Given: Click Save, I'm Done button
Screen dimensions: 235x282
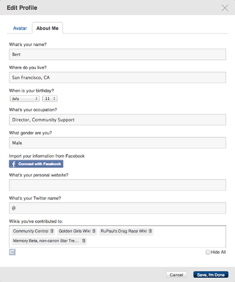Looking at the screenshot, I should (211, 275).
